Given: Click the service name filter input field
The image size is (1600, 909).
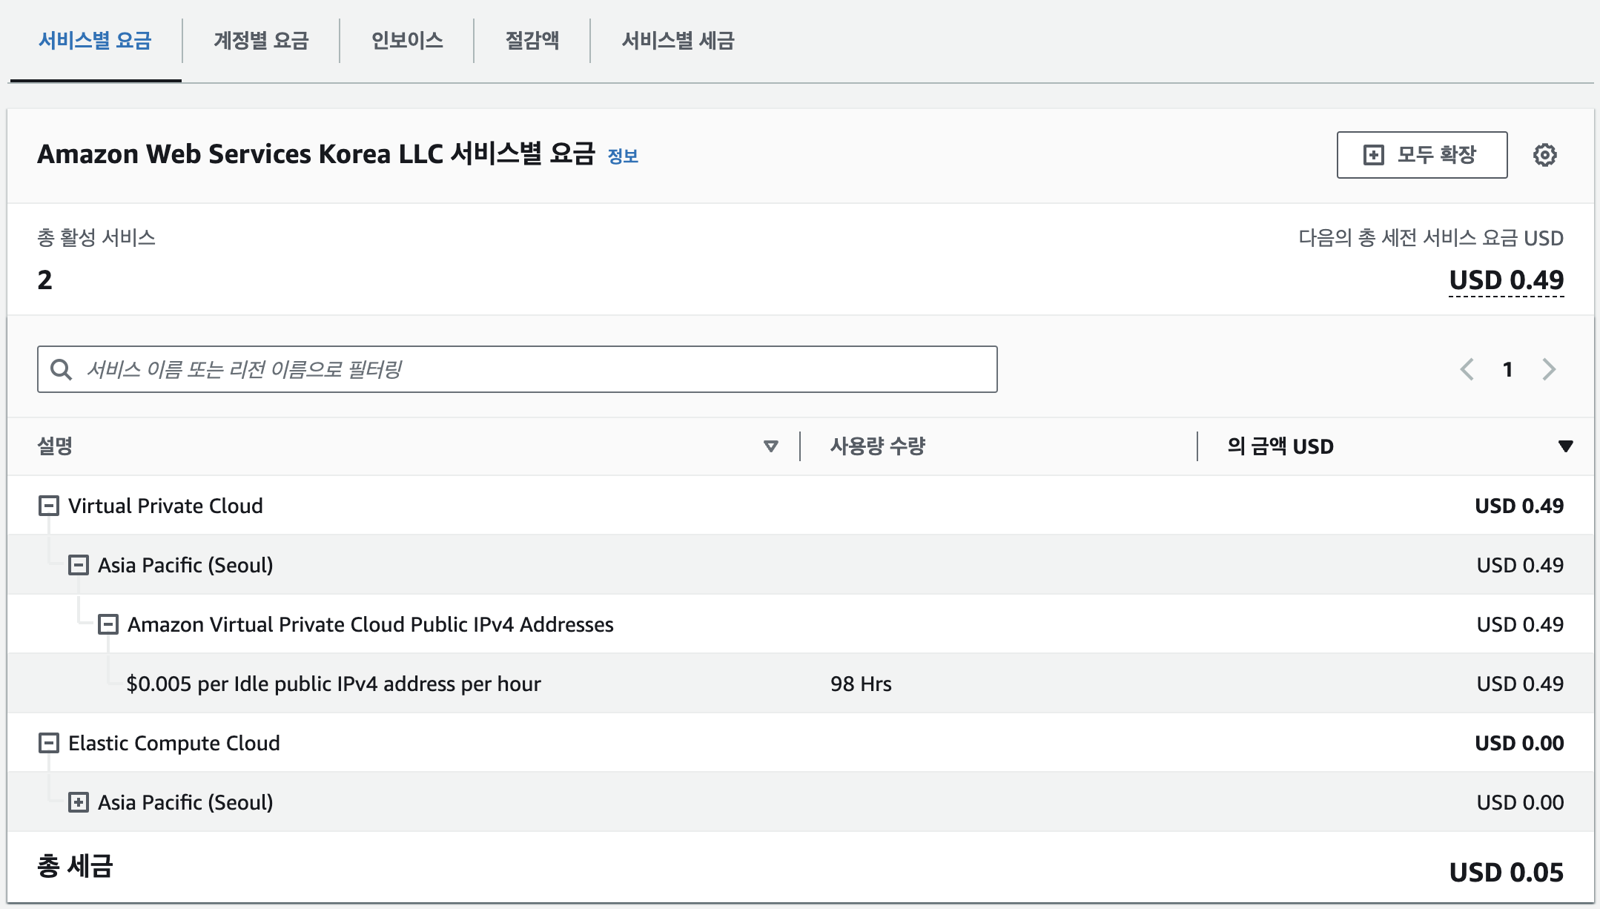Looking at the screenshot, I should coord(534,369).
